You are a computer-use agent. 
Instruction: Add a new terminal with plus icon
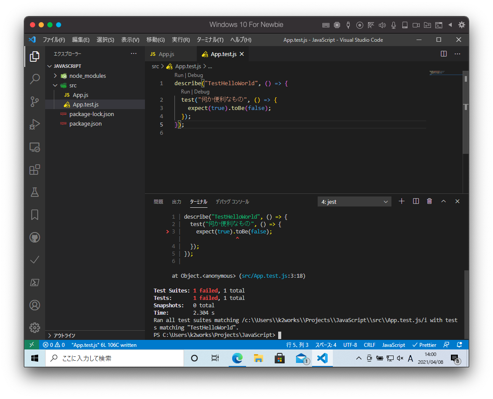(401, 201)
